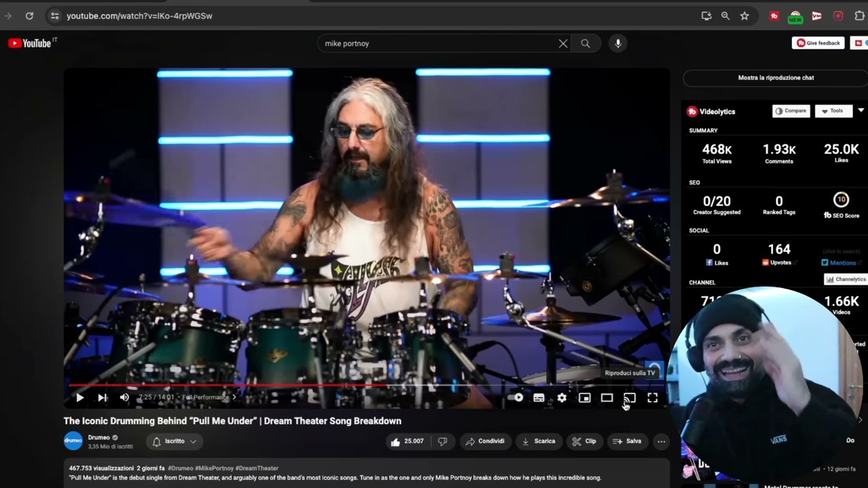Open the extension with green NEW badge
The height and width of the screenshot is (488, 868).
point(795,16)
